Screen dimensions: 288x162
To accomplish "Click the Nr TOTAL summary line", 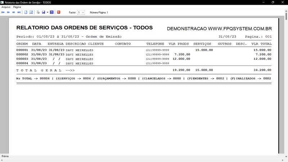I will [x=144, y=78].
